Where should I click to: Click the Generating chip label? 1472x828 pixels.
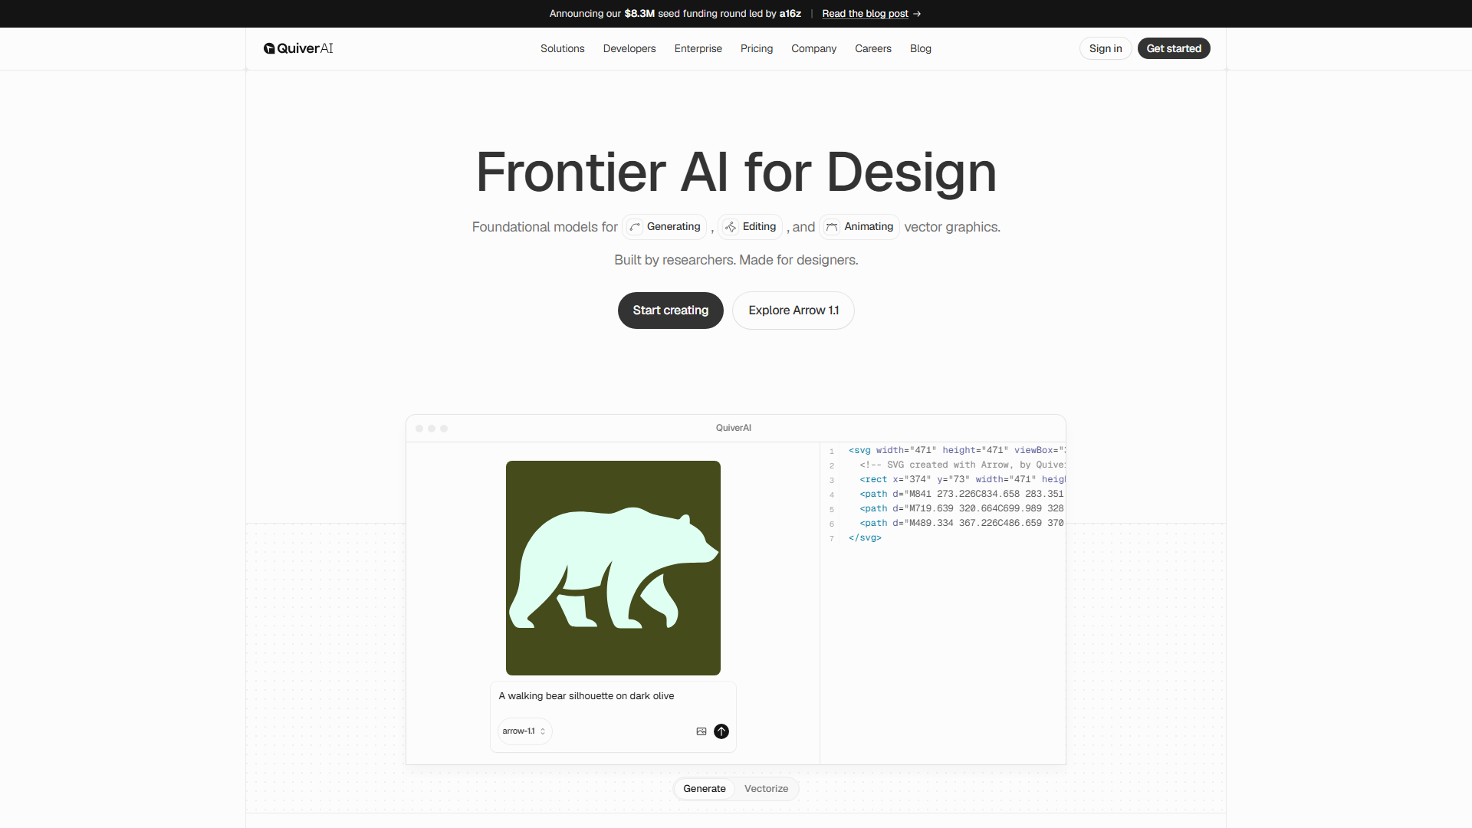[x=673, y=227]
